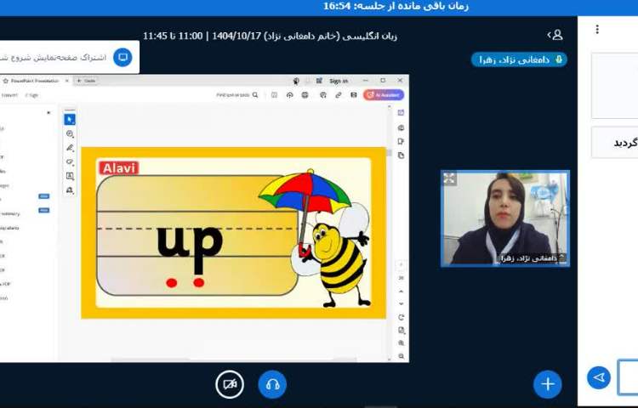Click the class title زبان انگلیسی header text
Screen dimensions: 638x408
270,36
